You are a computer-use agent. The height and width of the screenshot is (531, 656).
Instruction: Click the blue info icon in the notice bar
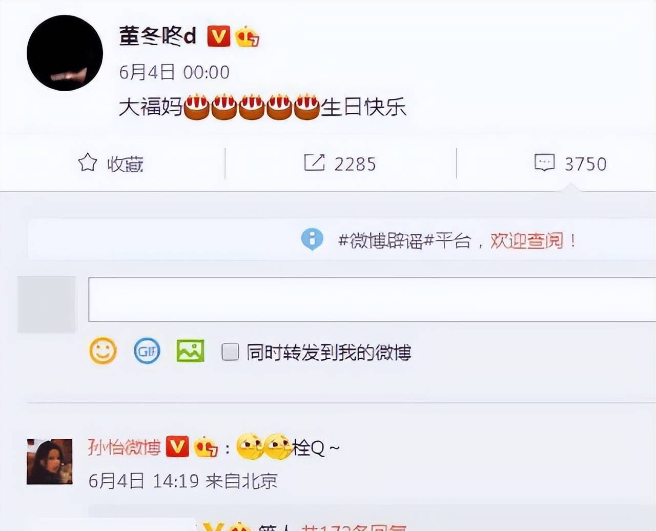312,239
